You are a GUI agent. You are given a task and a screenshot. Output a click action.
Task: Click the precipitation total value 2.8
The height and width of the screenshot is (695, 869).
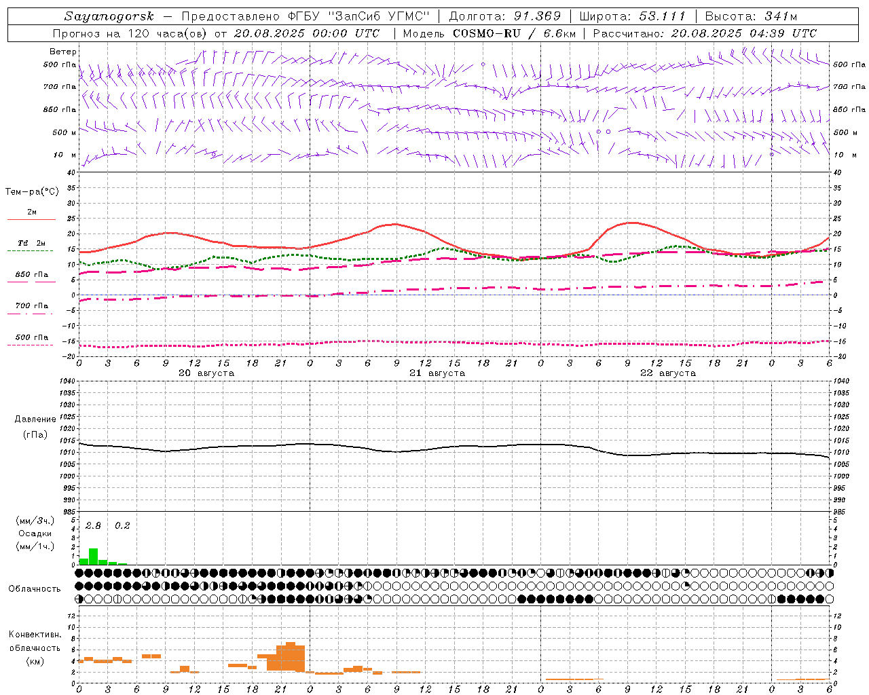[x=93, y=526]
